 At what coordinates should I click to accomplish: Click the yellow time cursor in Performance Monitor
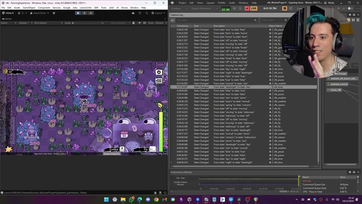[299, 181]
